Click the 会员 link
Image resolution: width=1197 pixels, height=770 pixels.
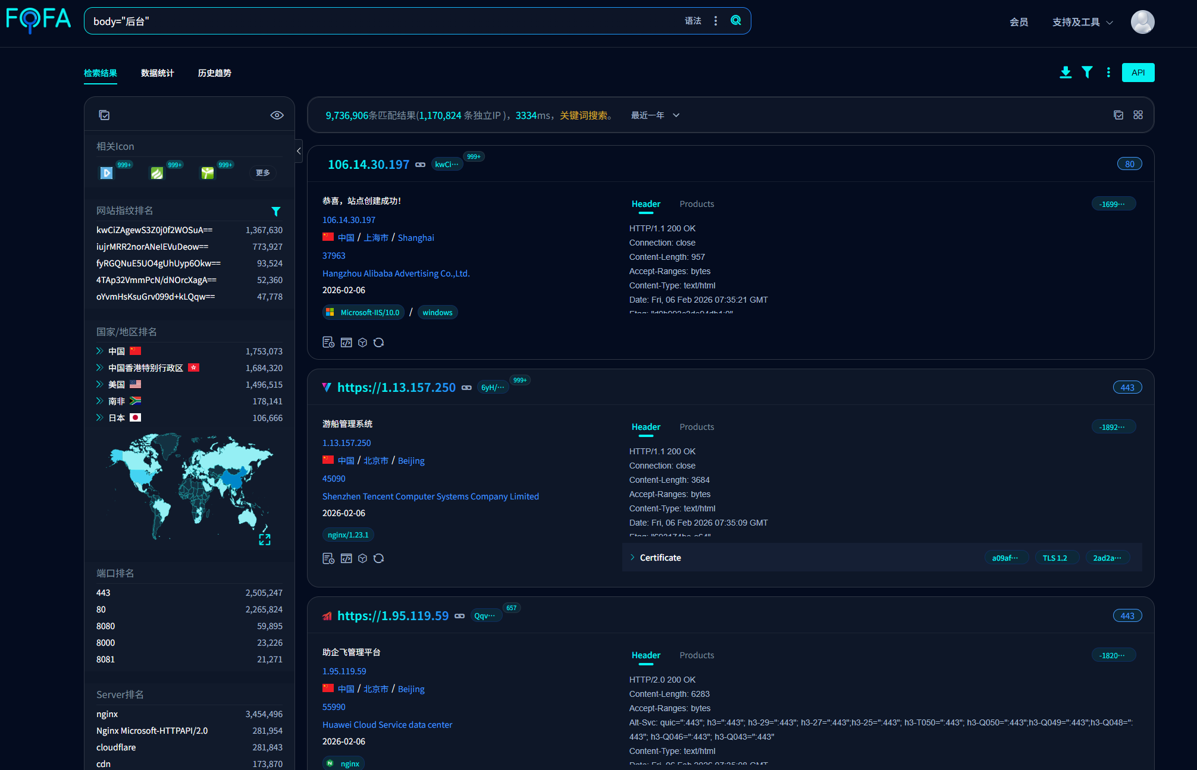tap(1019, 22)
